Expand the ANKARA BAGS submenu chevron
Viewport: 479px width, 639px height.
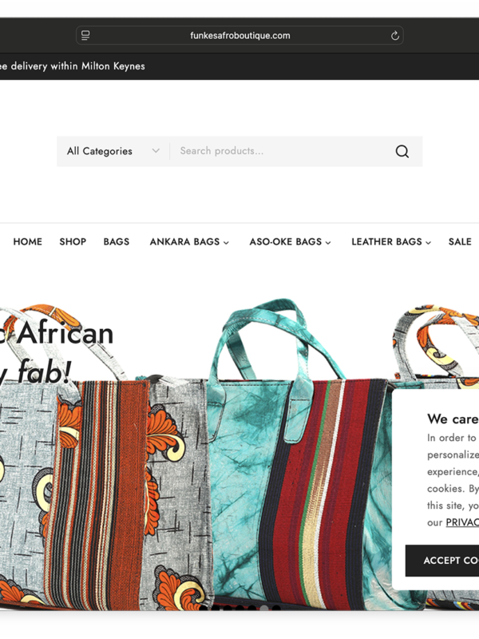(x=226, y=243)
